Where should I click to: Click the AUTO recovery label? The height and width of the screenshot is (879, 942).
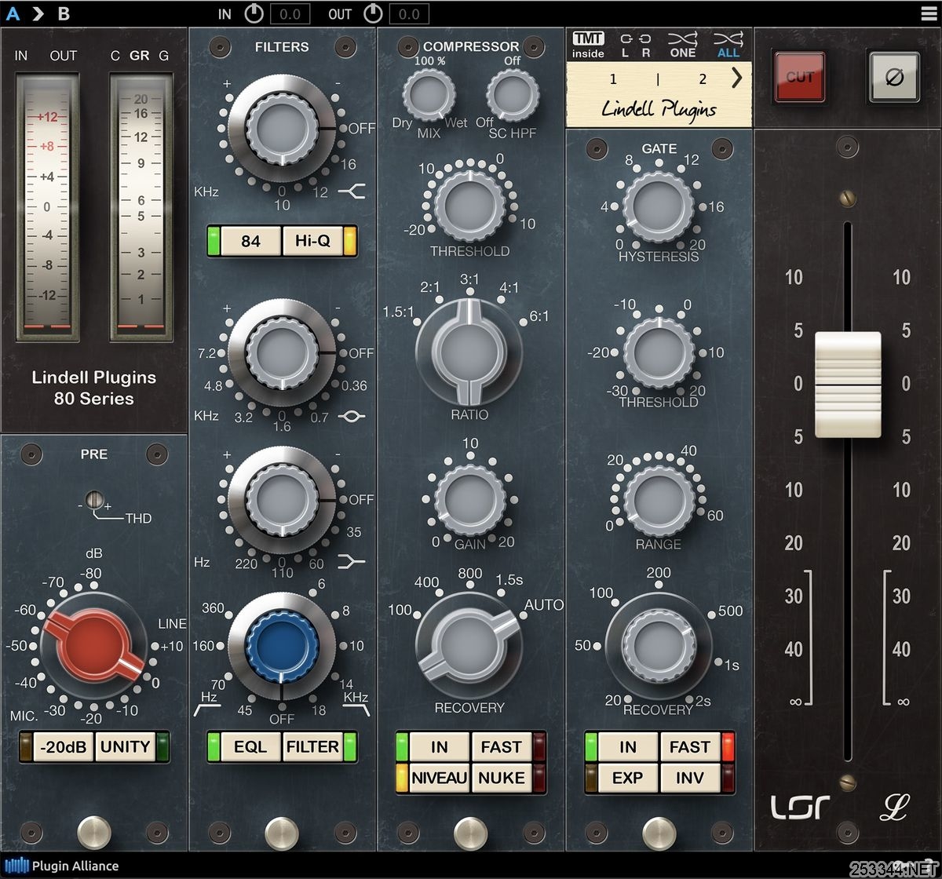coord(543,605)
